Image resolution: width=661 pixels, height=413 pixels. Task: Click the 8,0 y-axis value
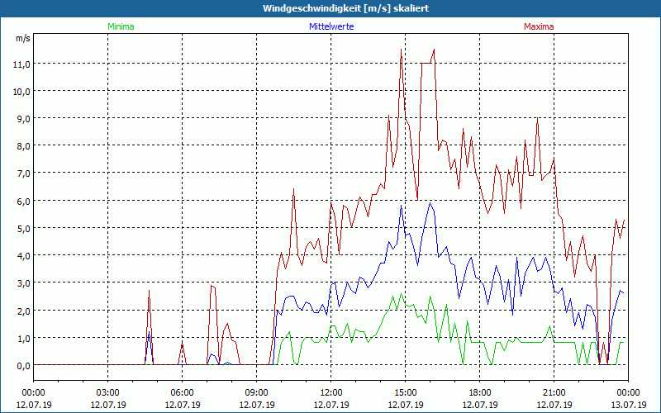click(x=24, y=146)
